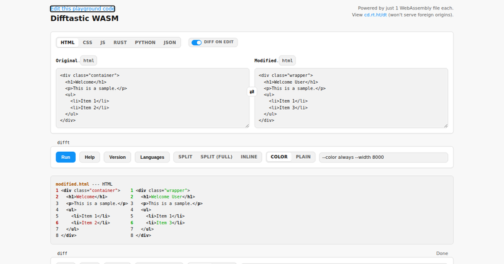Click the Done status text
504x264 pixels.
pos(442,253)
